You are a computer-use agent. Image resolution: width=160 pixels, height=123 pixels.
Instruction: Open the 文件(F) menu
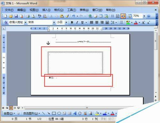click(9, 10)
